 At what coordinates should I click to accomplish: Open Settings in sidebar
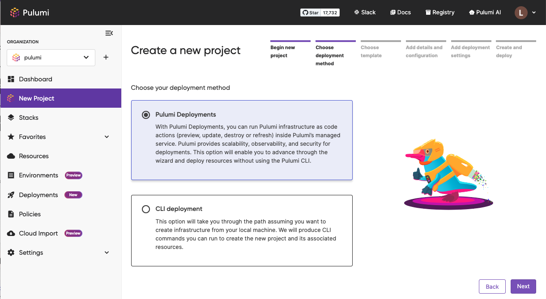pyautogui.click(x=60, y=253)
